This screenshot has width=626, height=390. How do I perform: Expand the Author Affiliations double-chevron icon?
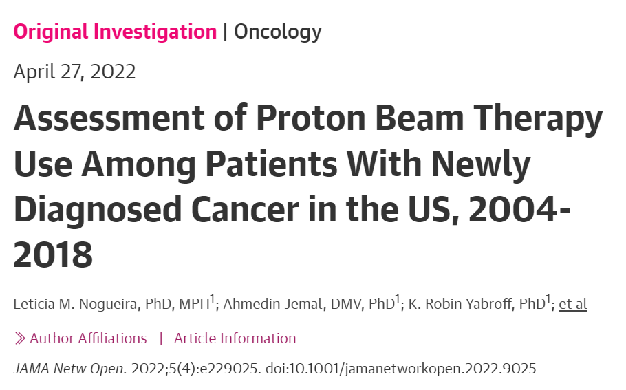click(x=19, y=338)
